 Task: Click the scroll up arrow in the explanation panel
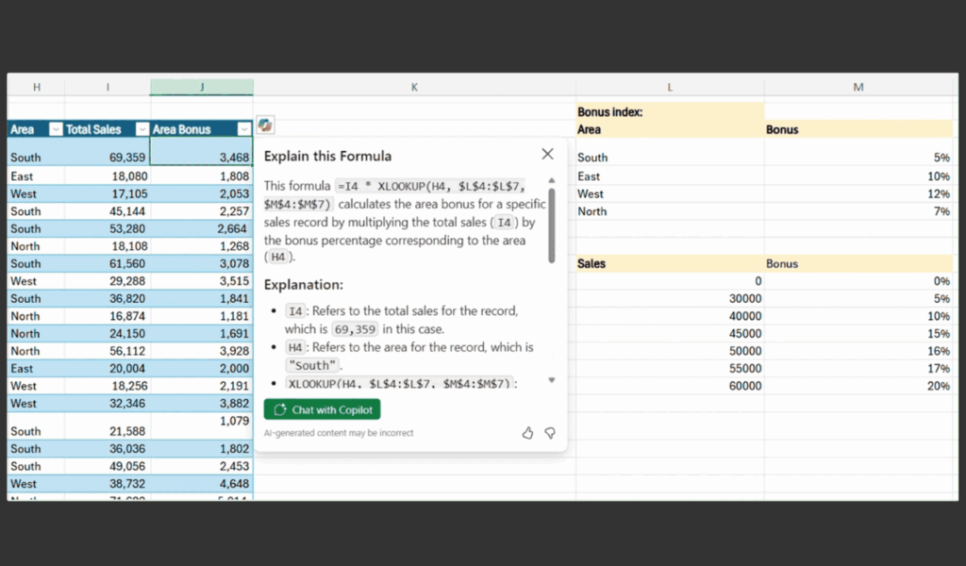[552, 180]
